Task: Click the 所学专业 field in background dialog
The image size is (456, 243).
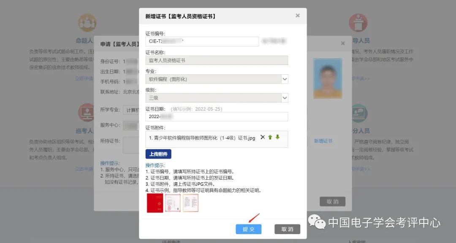Action: [131, 110]
